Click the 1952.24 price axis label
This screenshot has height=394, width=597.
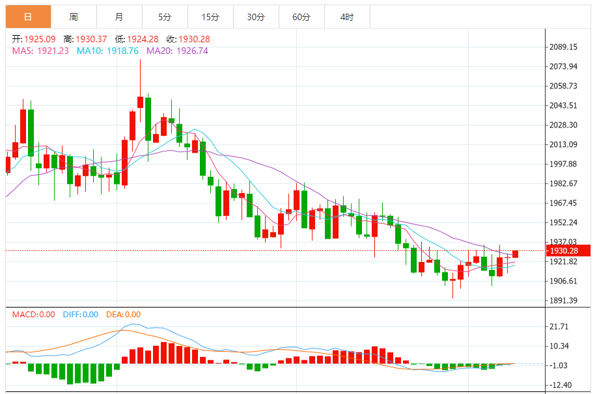(x=564, y=222)
